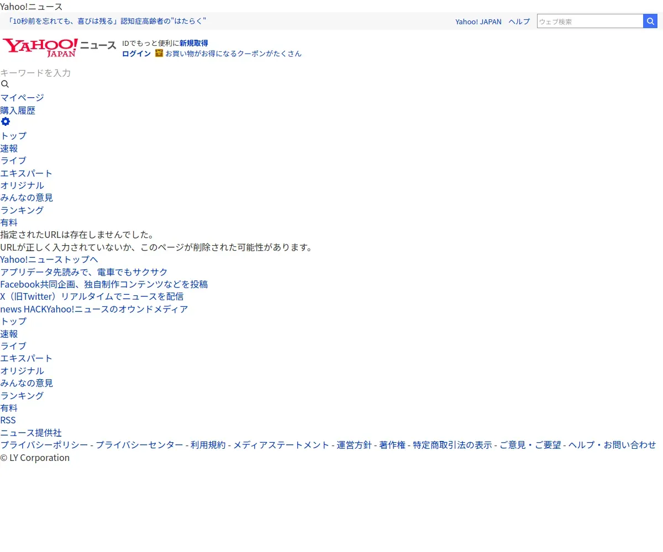Open the プライバシーポリシー footer link
The width and height of the screenshot is (663, 552).
tap(44, 445)
